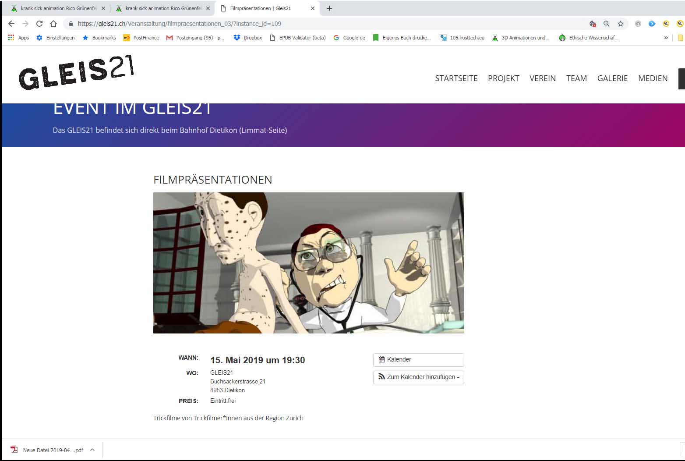Go to the browser home page

[53, 24]
